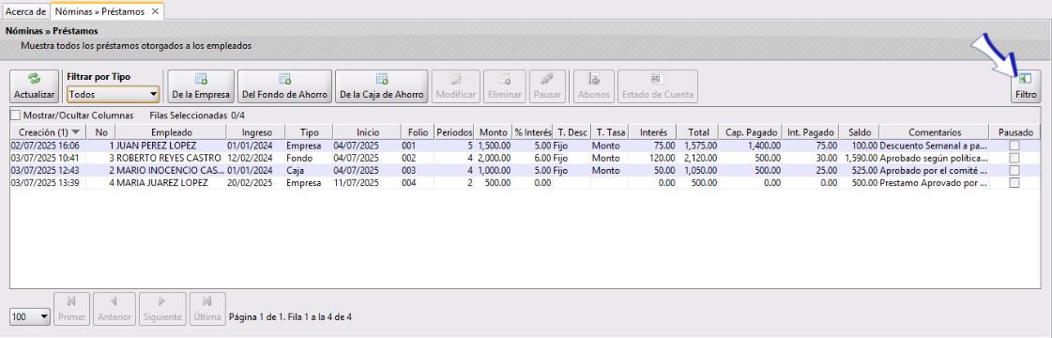Click the ingreso date 20/02/2025

[x=255, y=182]
